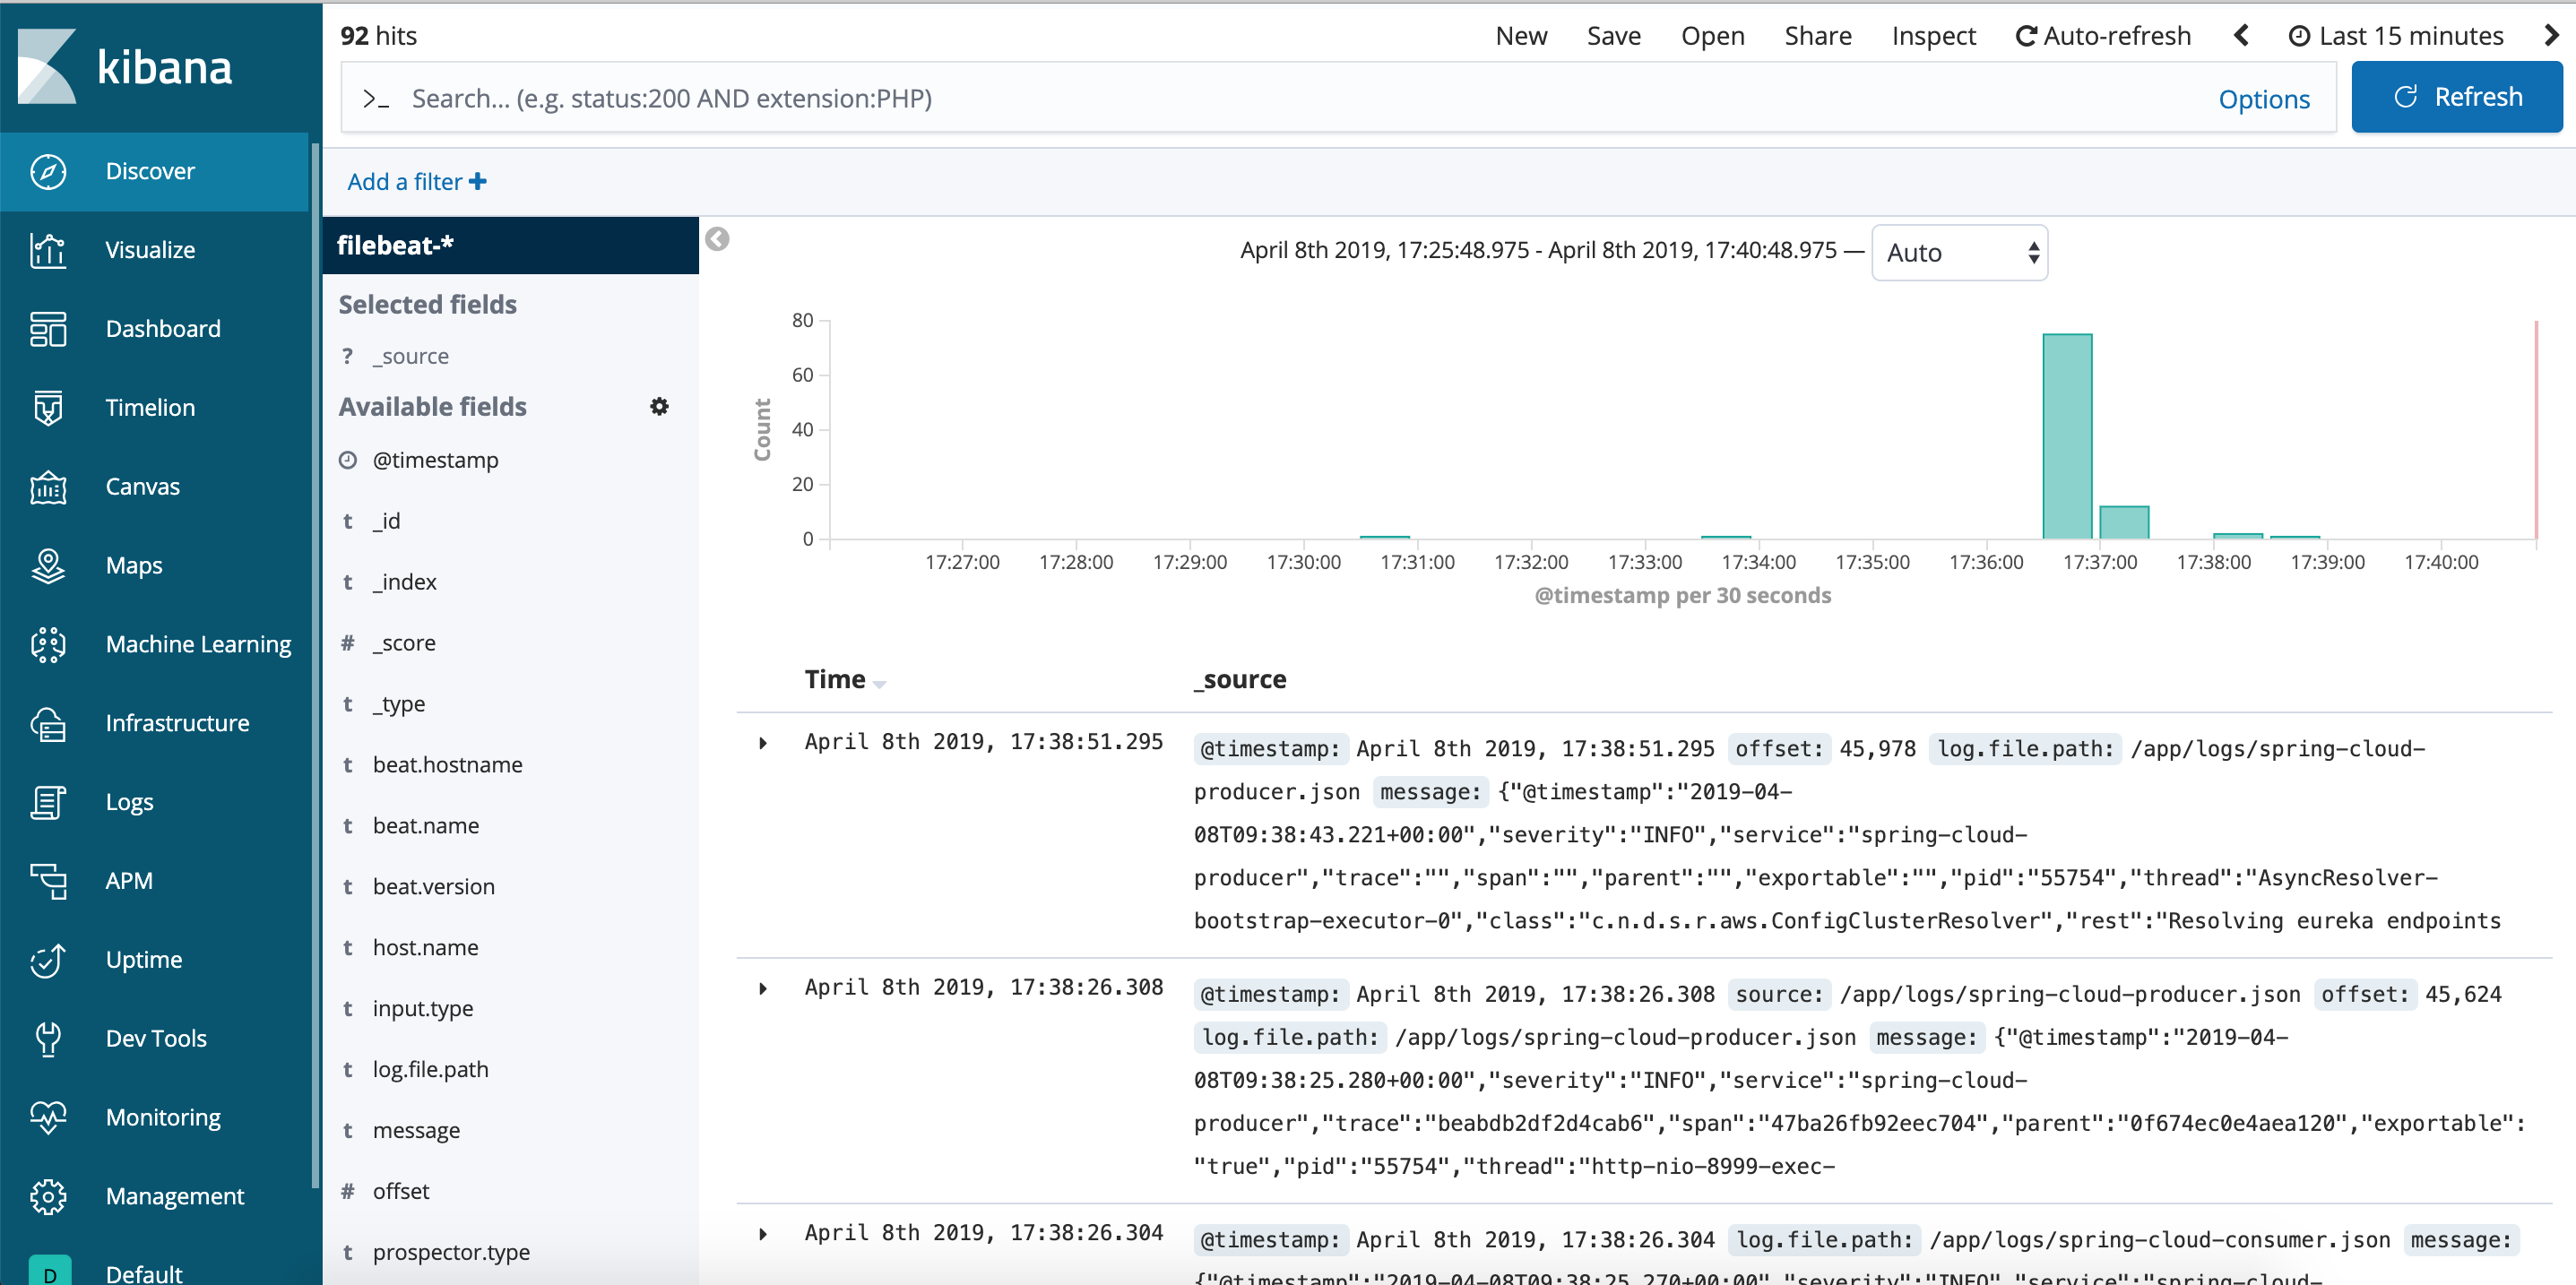Open Last 15 minutes time picker
The height and width of the screenshot is (1285, 2576).
(2396, 36)
